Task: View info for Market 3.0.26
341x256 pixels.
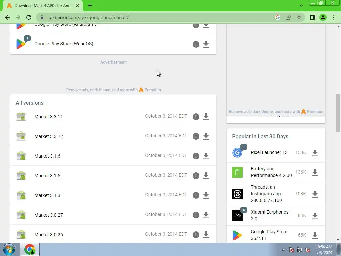Action: [196, 235]
